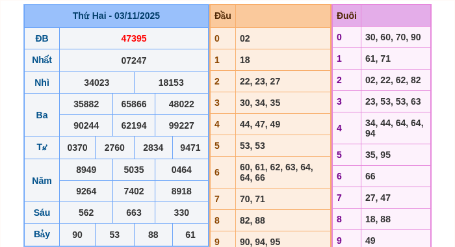
Task: Click the Đuôi column header
Action: point(346,16)
